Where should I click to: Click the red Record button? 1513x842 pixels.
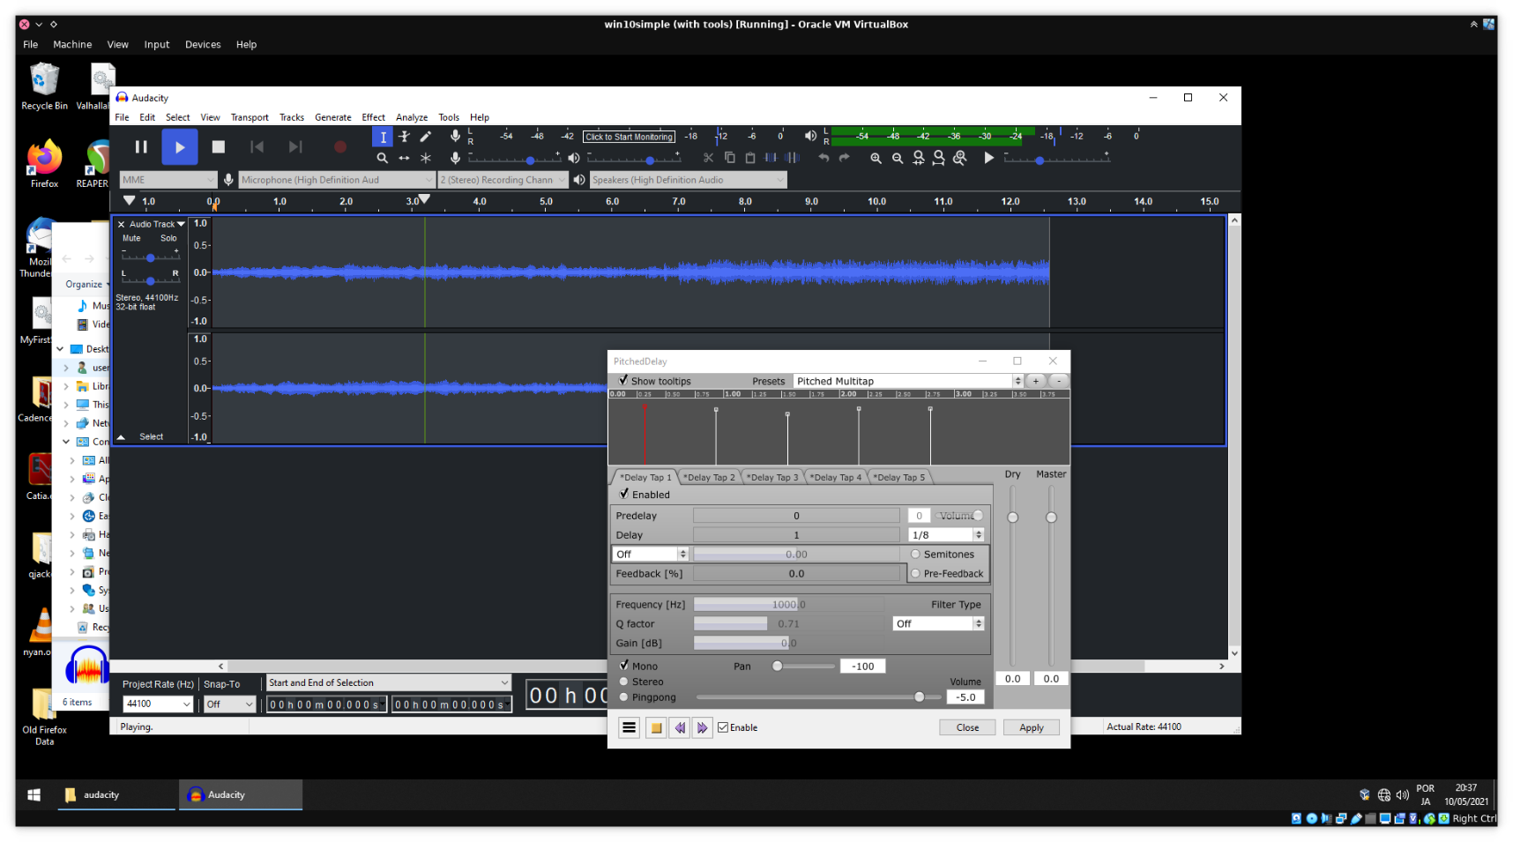pyautogui.click(x=340, y=147)
